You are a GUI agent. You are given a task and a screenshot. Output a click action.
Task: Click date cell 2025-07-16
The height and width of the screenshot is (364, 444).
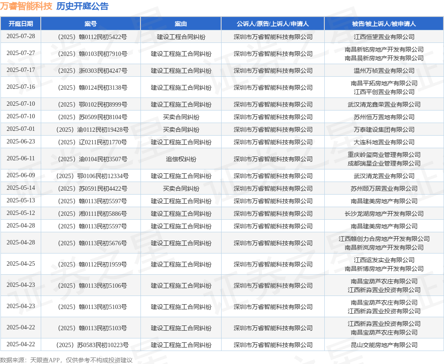click(21, 87)
